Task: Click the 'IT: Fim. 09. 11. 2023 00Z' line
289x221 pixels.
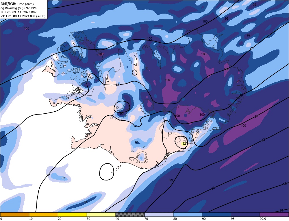Action: [x=18, y=12]
